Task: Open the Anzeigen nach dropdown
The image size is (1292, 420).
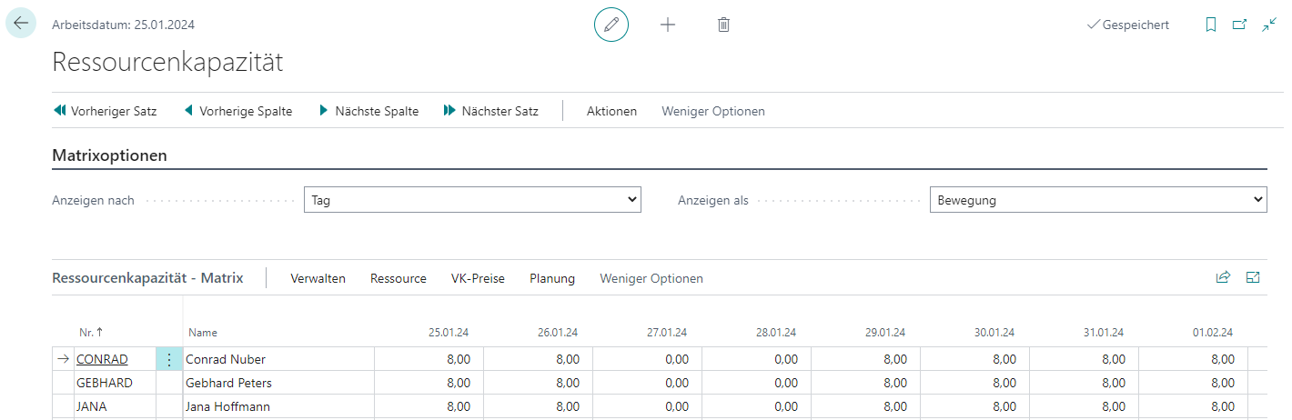Action: point(472,200)
